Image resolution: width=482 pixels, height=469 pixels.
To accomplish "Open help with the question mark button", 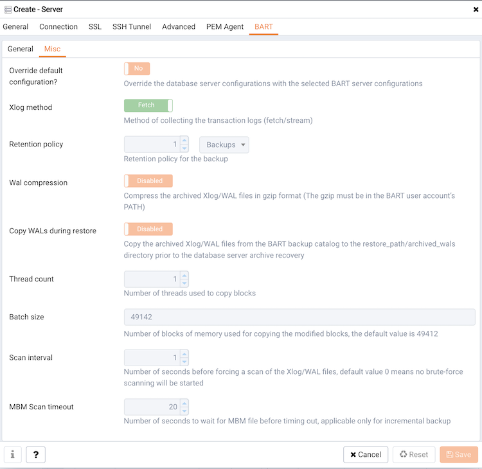I will (35, 454).
